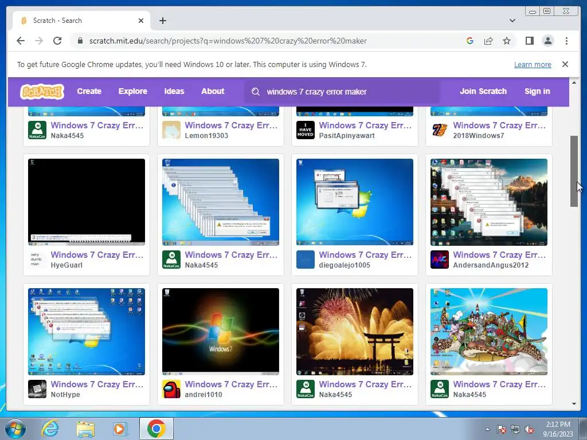View site information lock icon
Screen dimensions: 587x440
click(x=80, y=41)
